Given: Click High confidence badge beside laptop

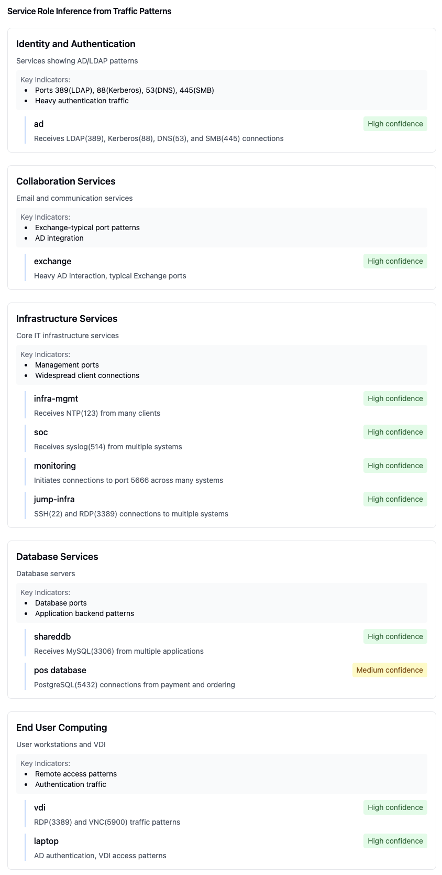Looking at the screenshot, I should (x=395, y=841).
